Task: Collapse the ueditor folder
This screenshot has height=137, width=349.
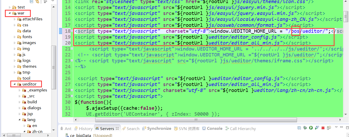Action: [14, 84]
